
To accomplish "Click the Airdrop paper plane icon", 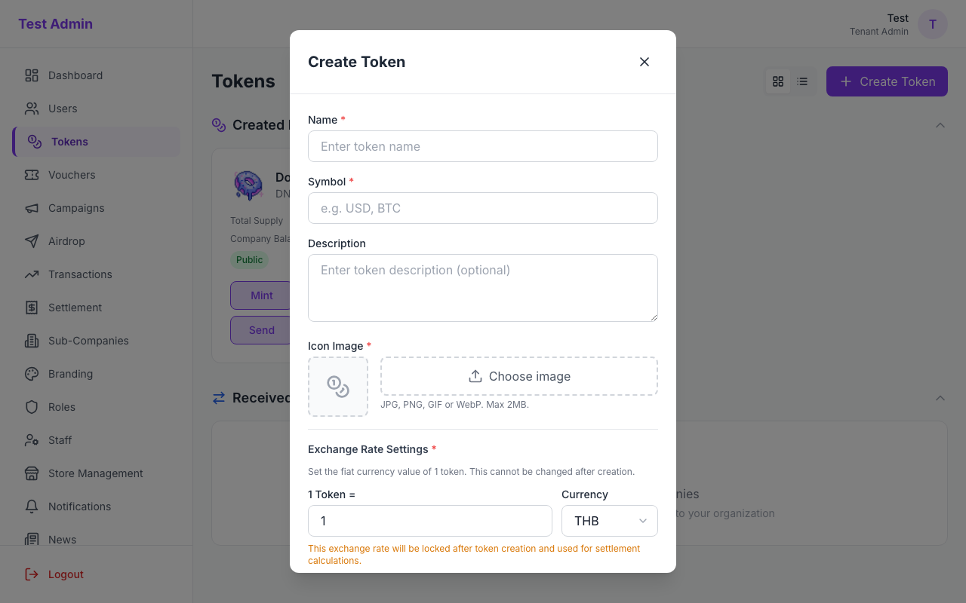I will pyautogui.click(x=31, y=241).
